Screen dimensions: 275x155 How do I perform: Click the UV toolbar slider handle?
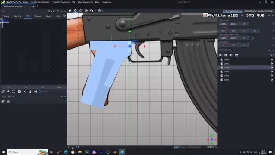[40, 92]
